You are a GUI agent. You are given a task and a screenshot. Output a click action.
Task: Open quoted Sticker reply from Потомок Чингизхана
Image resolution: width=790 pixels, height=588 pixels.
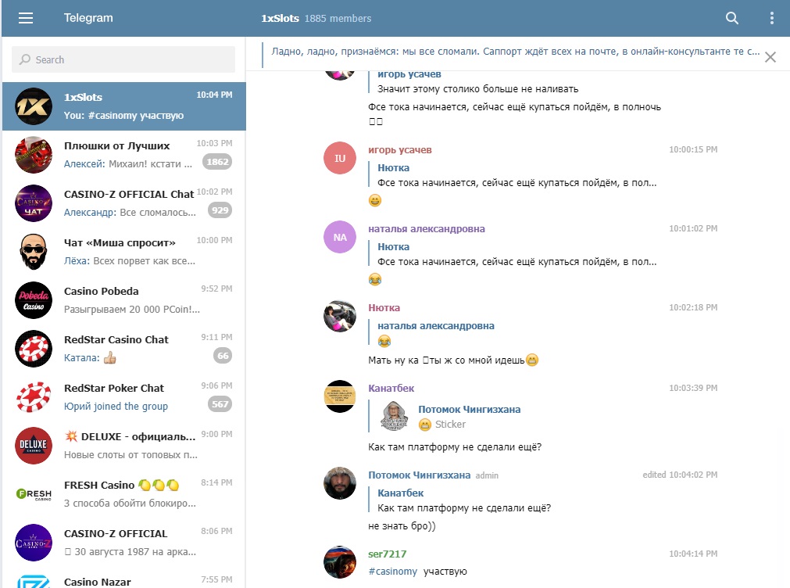(445, 417)
